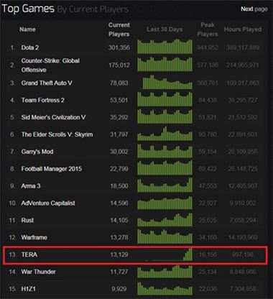Select TERA peak players 16,156
Image resolution: width=273 pixels, height=299 pixels.
coord(208,254)
